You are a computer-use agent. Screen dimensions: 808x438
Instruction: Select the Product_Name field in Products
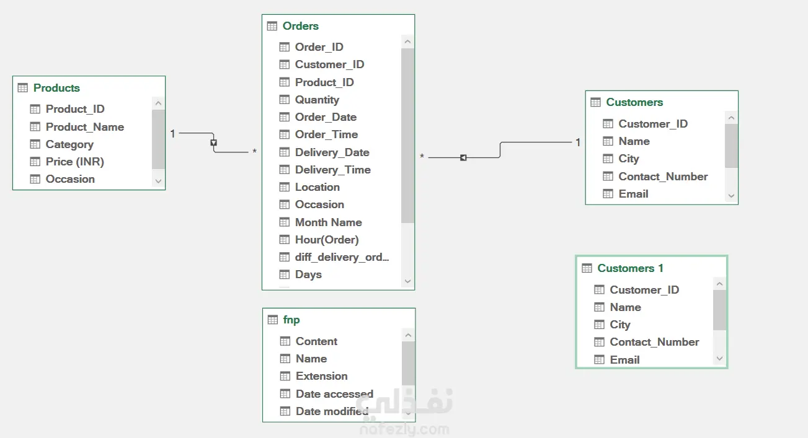[x=83, y=127]
